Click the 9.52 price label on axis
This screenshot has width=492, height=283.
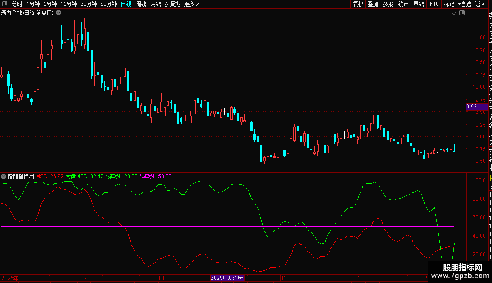click(472, 107)
